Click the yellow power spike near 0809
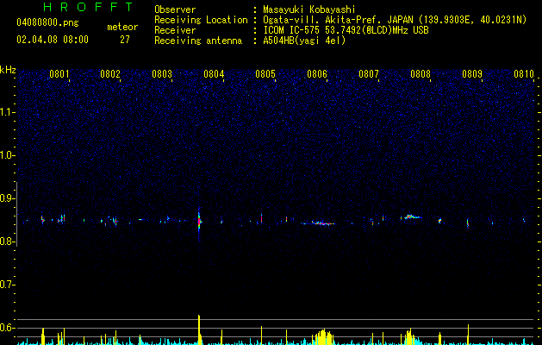This screenshot has width=542, height=345. click(x=469, y=335)
